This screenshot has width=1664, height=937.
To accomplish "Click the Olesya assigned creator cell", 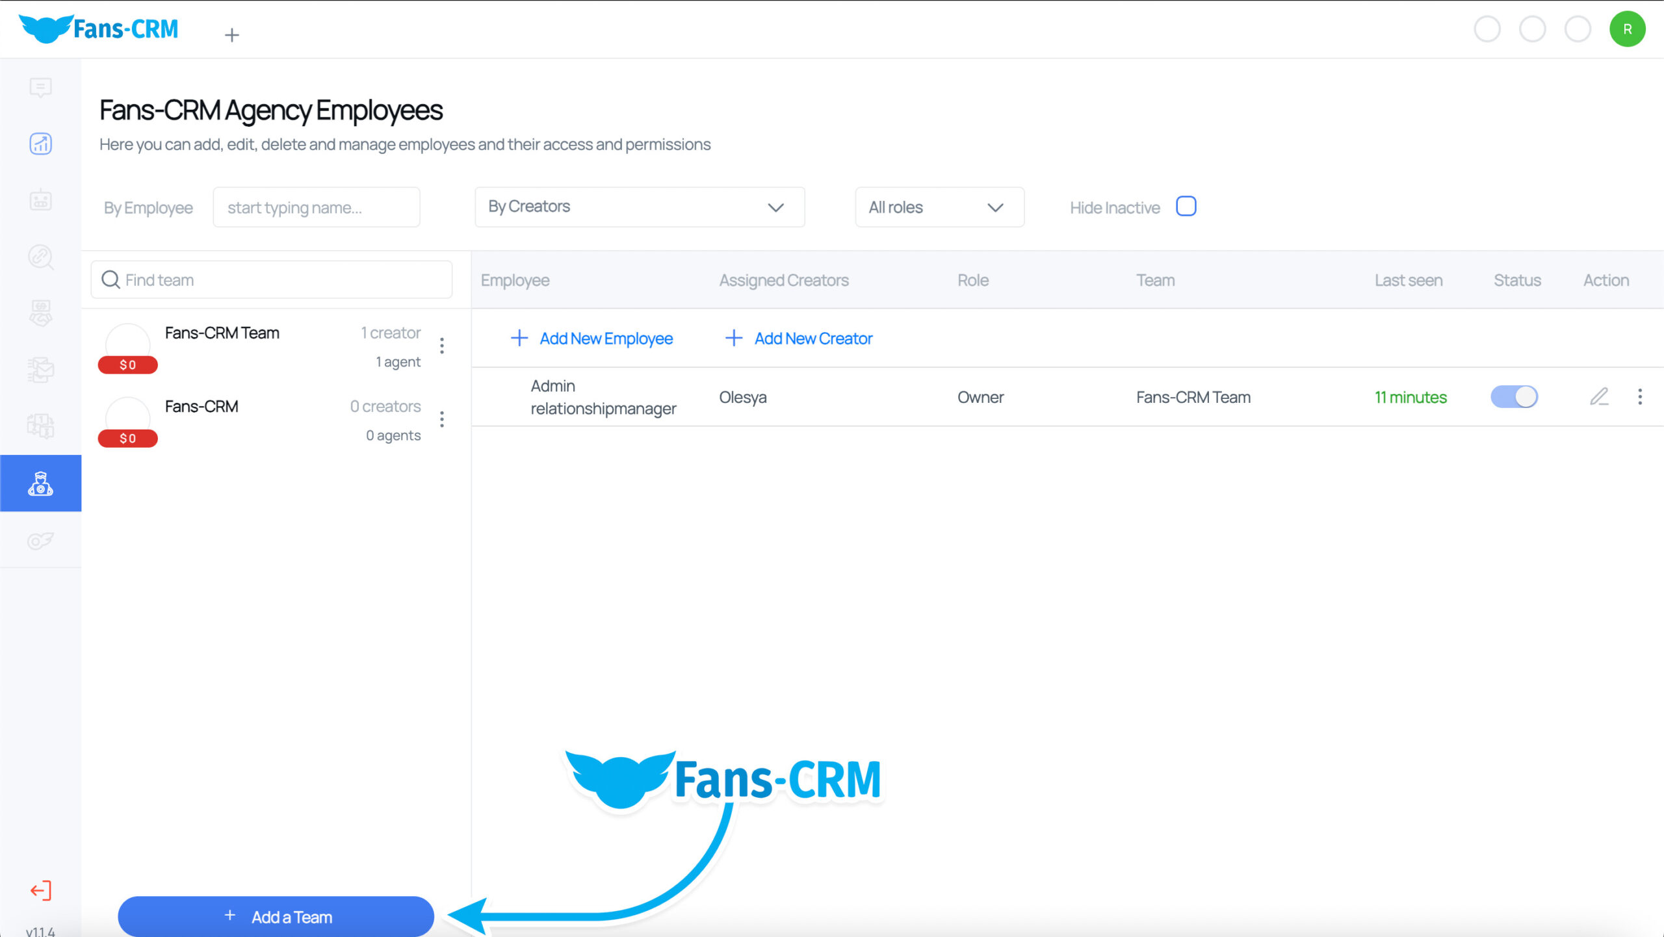I will [x=743, y=397].
